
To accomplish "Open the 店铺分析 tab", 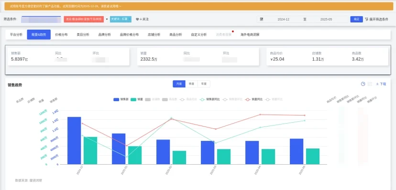I will [154, 35].
